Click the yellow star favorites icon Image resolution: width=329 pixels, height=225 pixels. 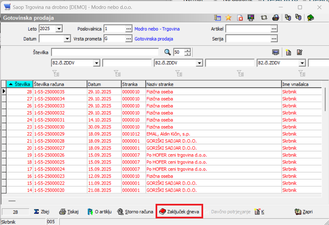pos(228,18)
